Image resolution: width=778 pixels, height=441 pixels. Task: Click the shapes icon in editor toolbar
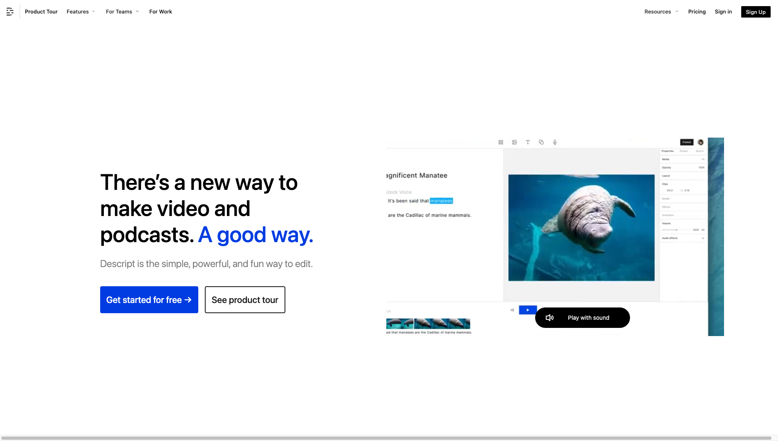click(x=541, y=143)
